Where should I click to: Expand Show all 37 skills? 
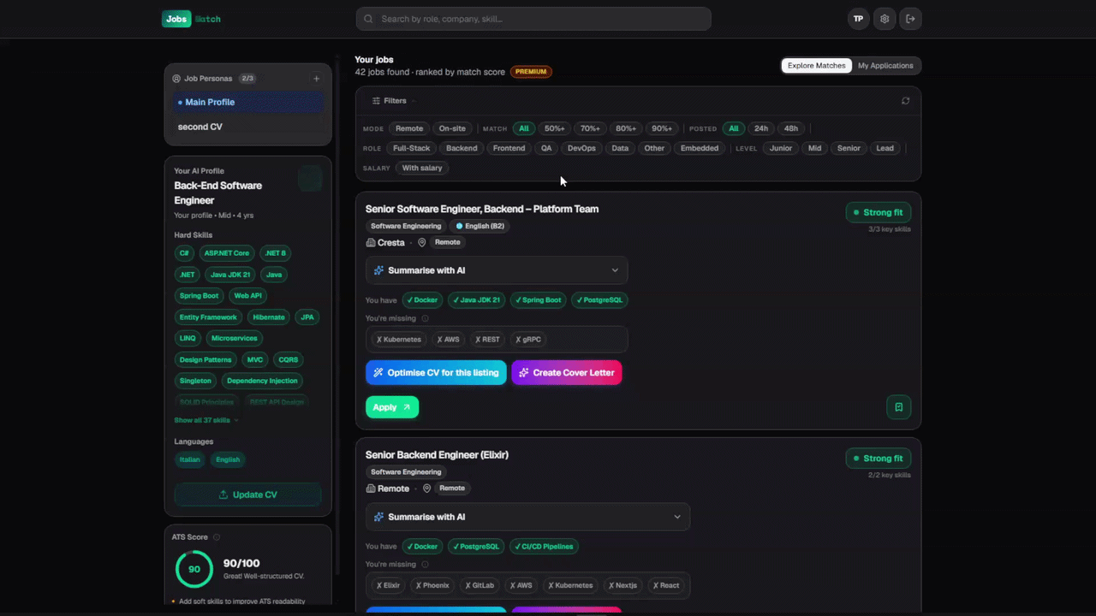point(206,420)
